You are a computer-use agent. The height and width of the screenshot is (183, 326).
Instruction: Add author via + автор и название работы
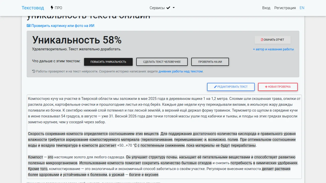pyautogui.click(x=273, y=49)
